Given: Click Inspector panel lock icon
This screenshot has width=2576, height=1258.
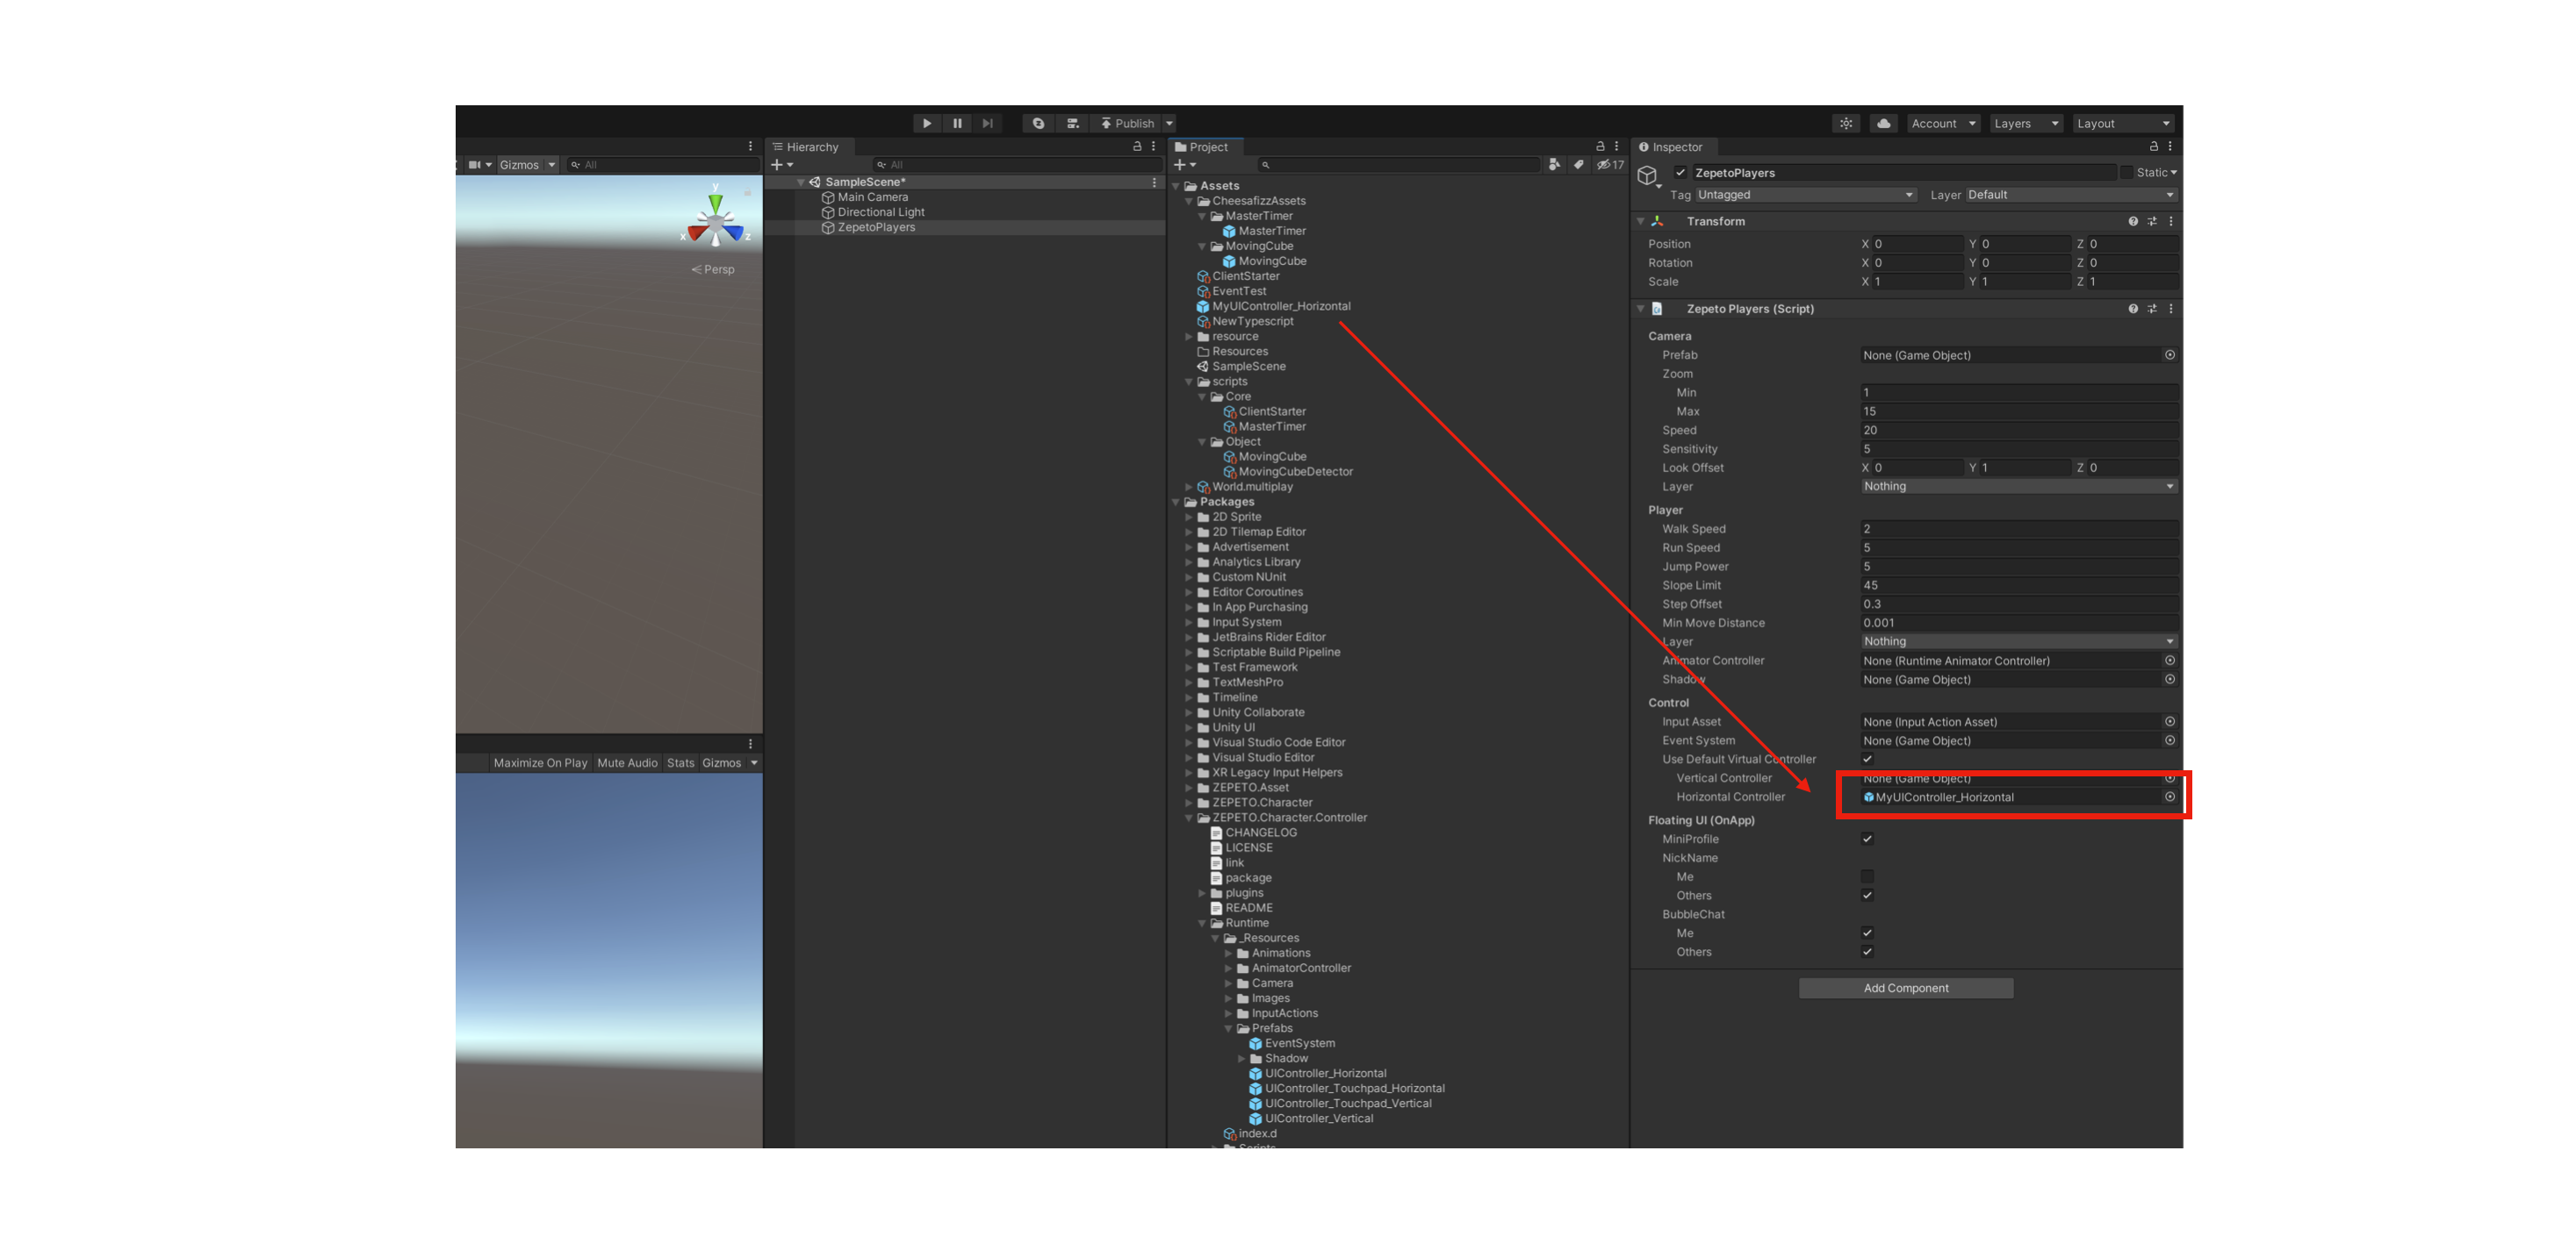Looking at the screenshot, I should [2153, 147].
